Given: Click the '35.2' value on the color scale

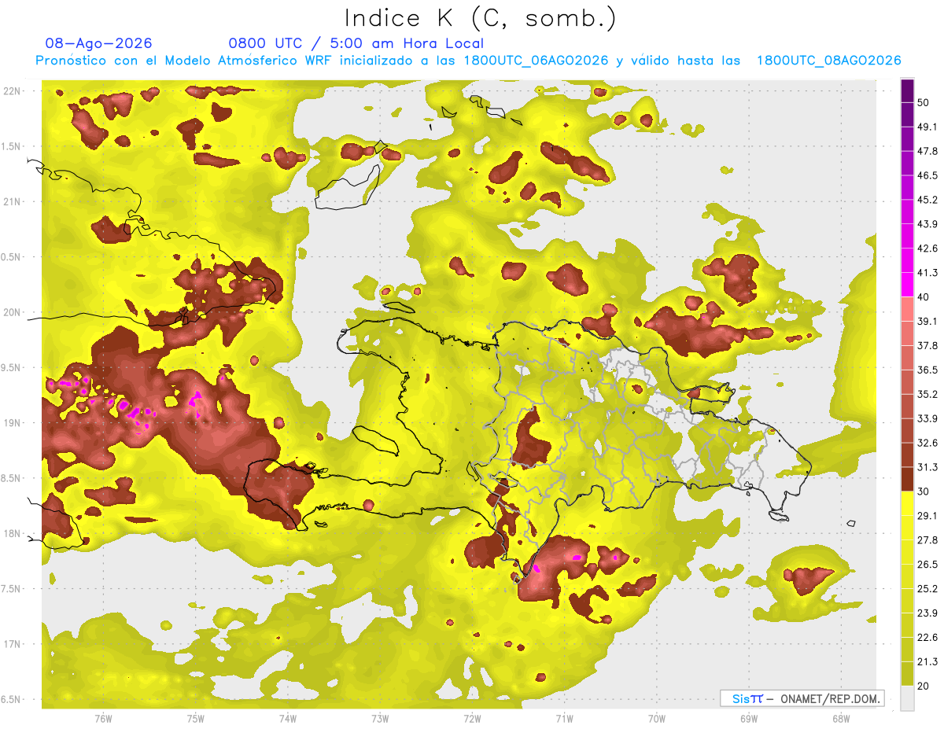Looking at the screenshot, I should tap(928, 394).
